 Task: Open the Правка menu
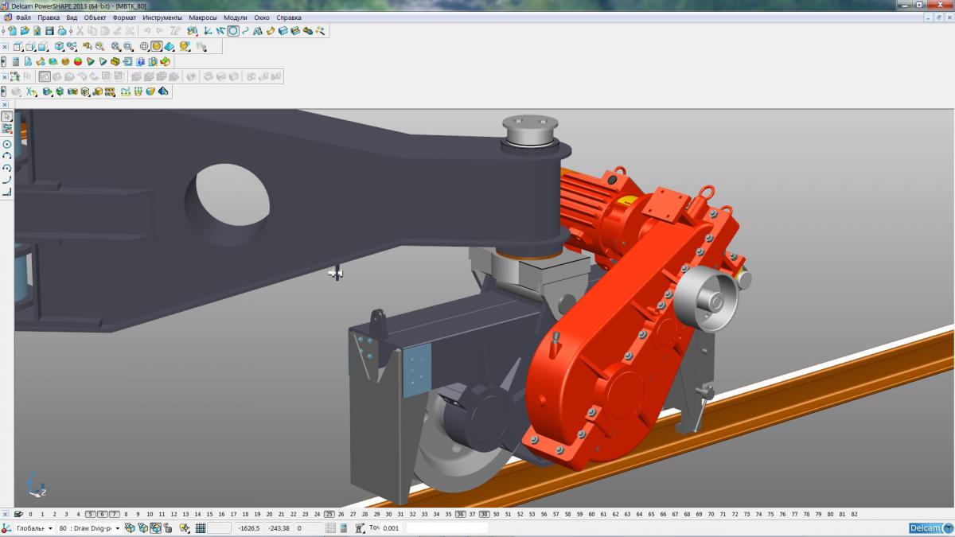[x=48, y=18]
